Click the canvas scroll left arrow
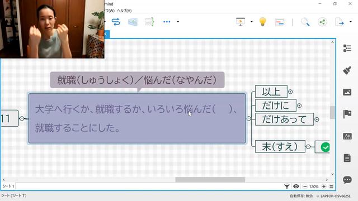Screen dimensions: 358x201 (4, 180)
